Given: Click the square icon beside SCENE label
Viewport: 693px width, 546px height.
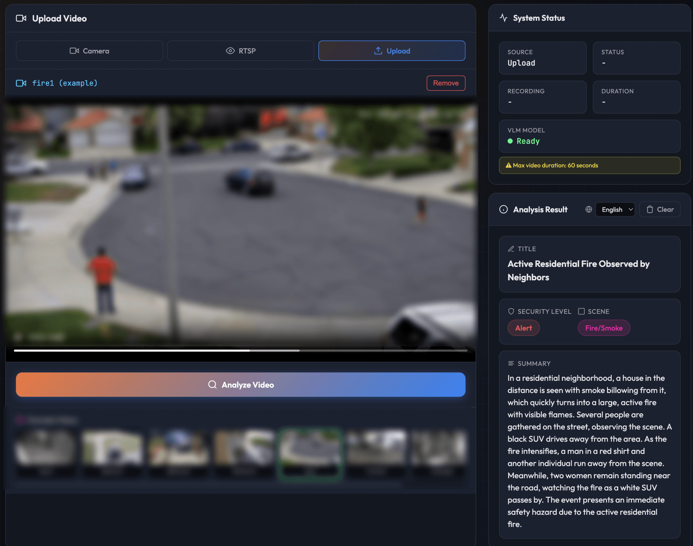Looking at the screenshot, I should click(x=581, y=311).
